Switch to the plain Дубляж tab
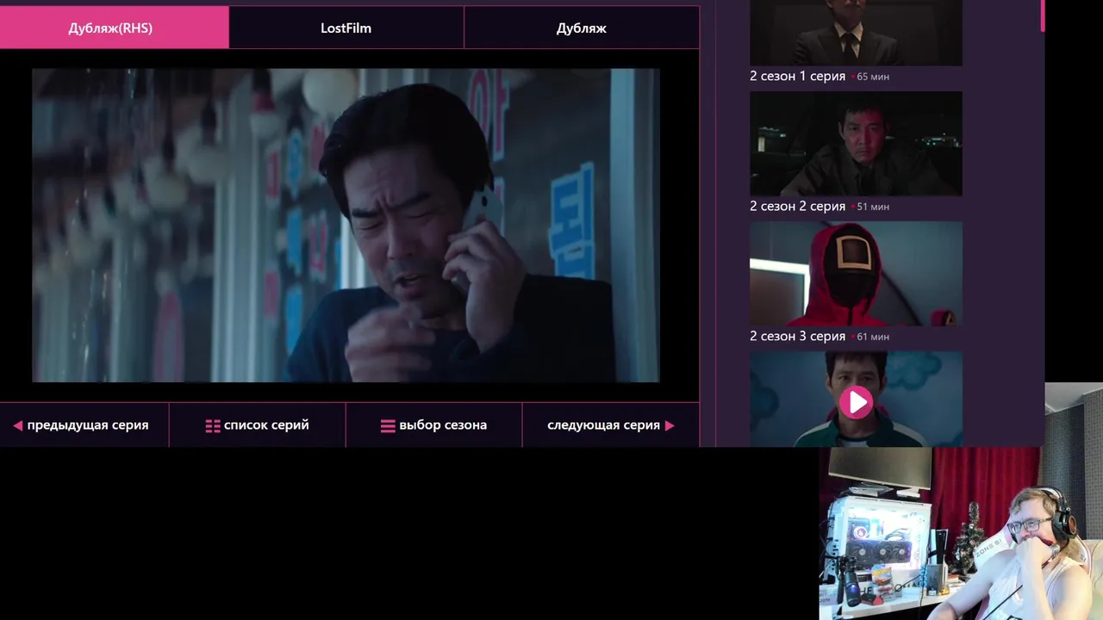 click(x=582, y=28)
